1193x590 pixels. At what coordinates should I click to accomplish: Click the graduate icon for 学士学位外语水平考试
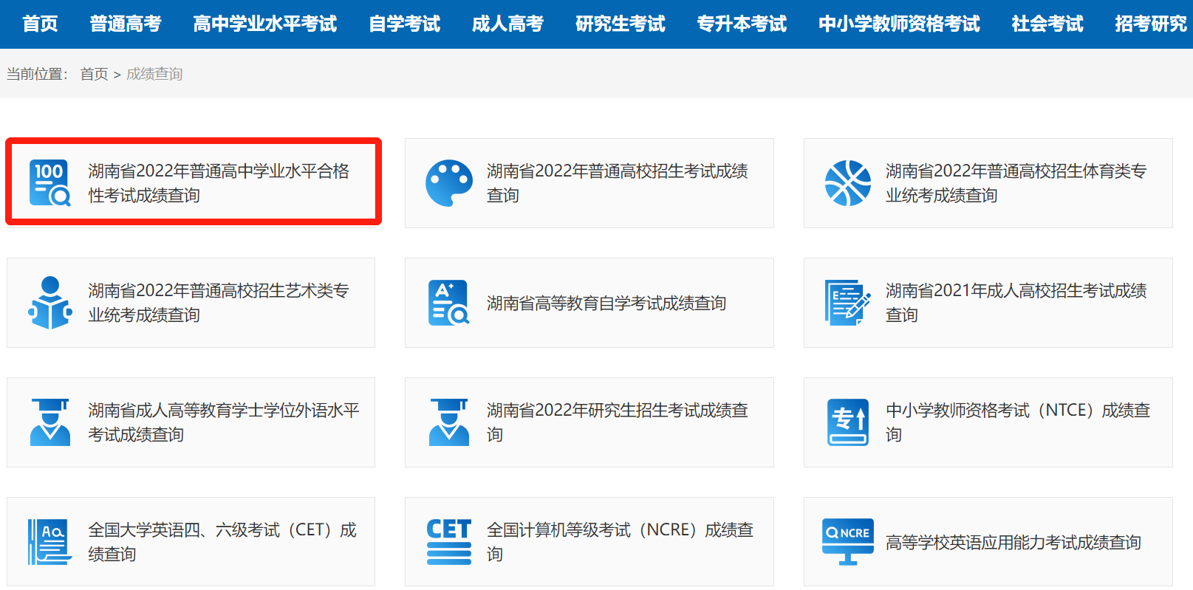[x=49, y=422]
